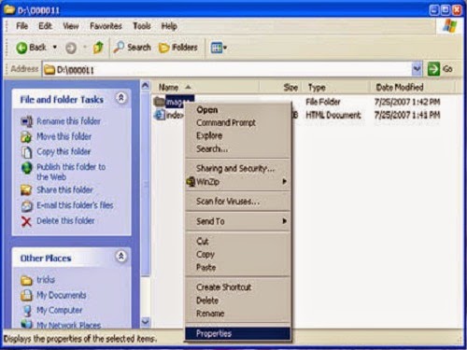Sort by the Date Modified column header
Image resolution: width=467 pixels, height=350 pixels.
[413, 88]
